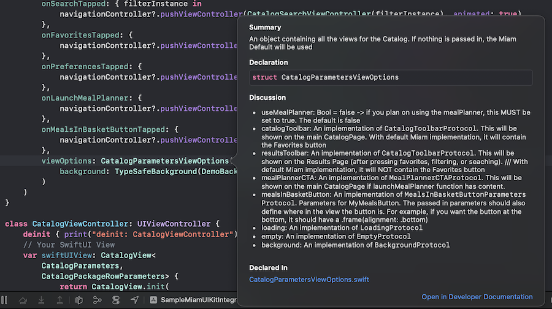This screenshot has height=309, width=552.
Task: Click the 'Discussion' heading in popover
Action: 267,97
